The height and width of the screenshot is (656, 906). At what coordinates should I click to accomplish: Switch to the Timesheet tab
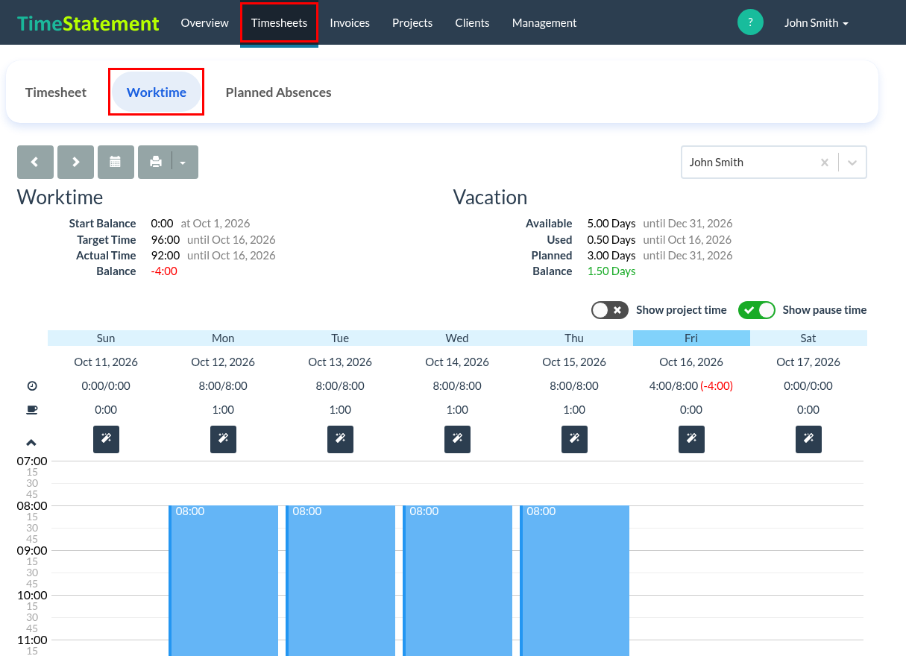[x=56, y=92]
